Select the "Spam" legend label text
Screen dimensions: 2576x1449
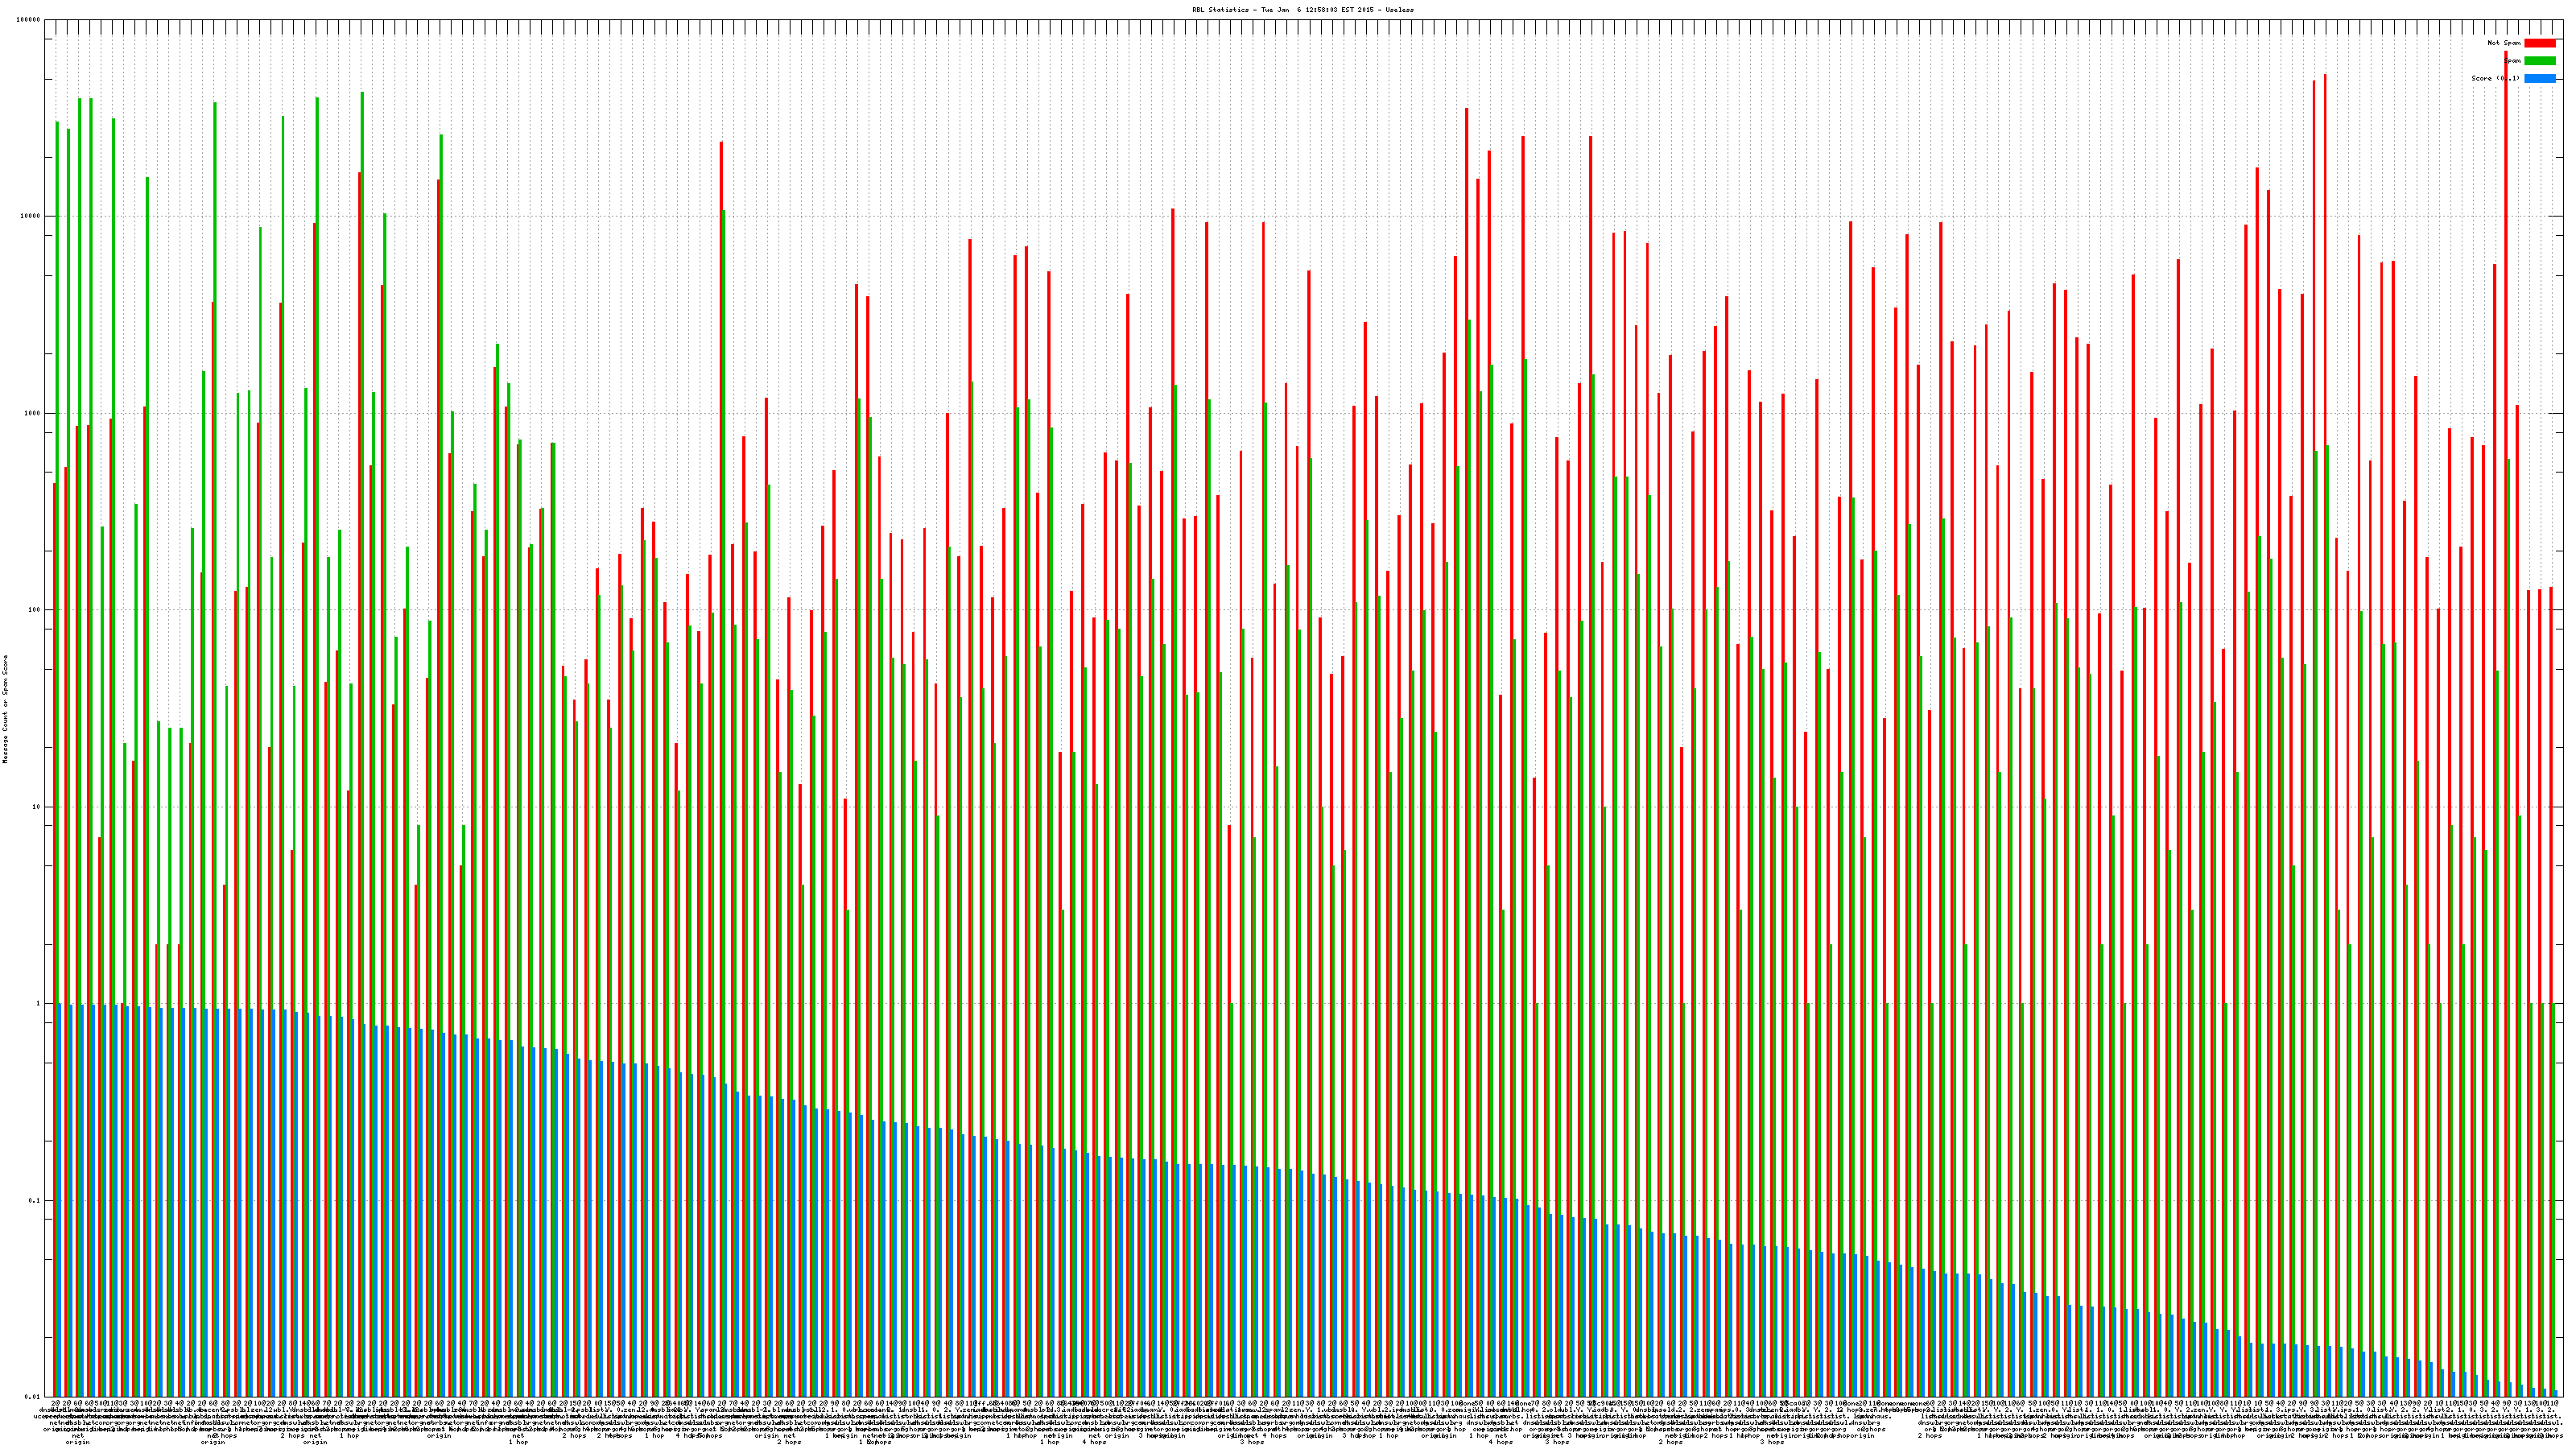point(2513,61)
